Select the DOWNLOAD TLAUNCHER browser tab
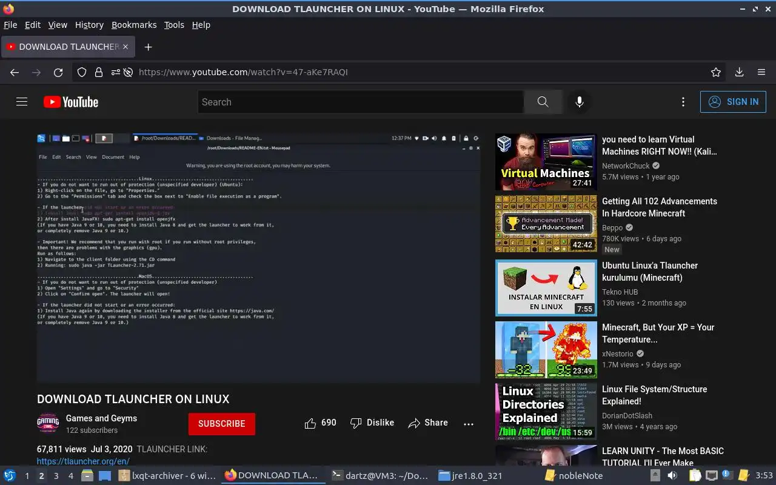Screen dimensions: 776x485 click(67, 47)
